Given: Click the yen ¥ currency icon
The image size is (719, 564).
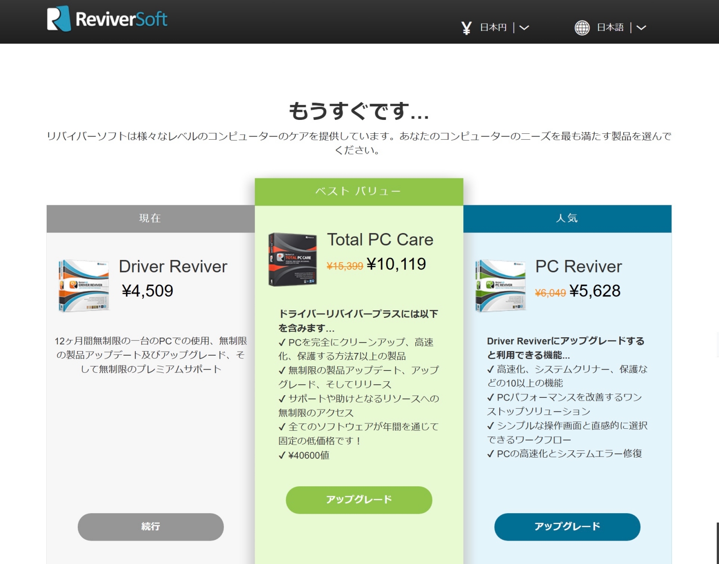Looking at the screenshot, I should (x=466, y=27).
